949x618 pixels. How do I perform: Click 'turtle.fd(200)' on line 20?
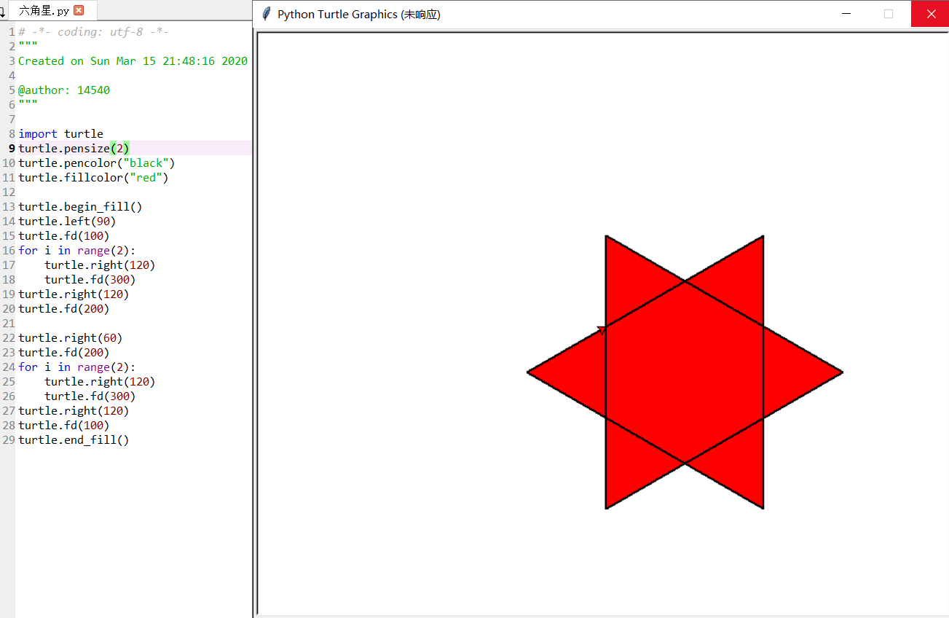click(64, 308)
